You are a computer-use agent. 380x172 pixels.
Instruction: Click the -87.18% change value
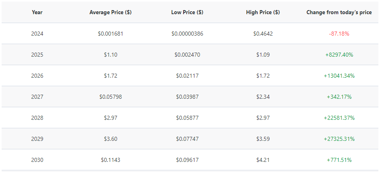339,34
